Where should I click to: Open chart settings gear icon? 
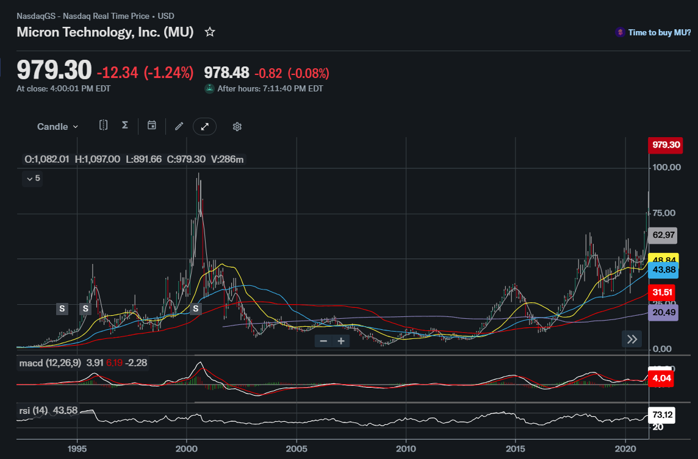point(237,127)
